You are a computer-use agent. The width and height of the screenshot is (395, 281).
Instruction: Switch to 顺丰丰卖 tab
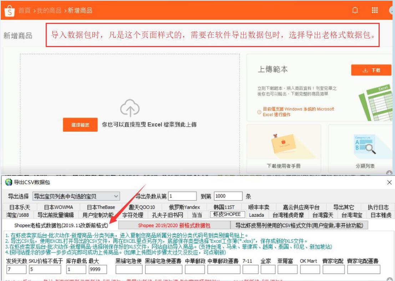[259, 207]
